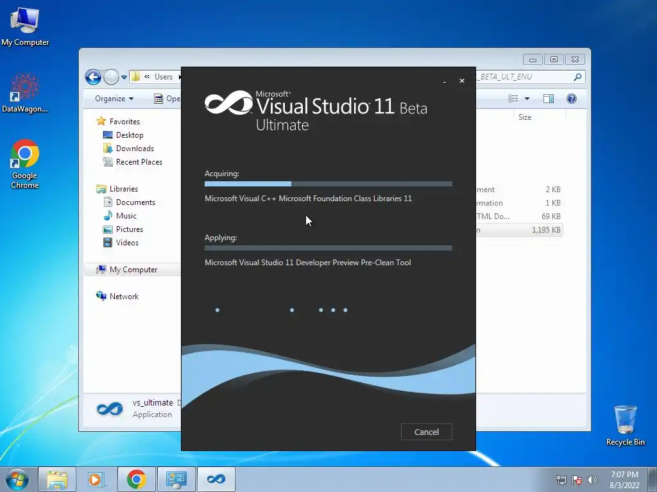Open Action Center flag tray icon
Image resolution: width=657 pixels, height=492 pixels.
[577, 480]
